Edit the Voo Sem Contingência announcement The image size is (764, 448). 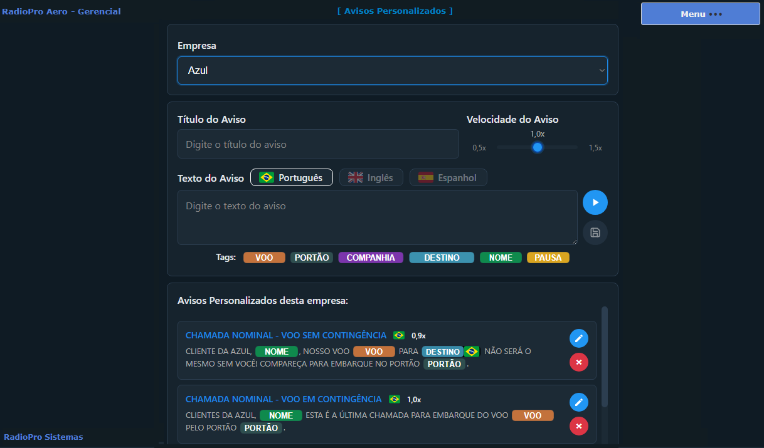click(x=578, y=338)
